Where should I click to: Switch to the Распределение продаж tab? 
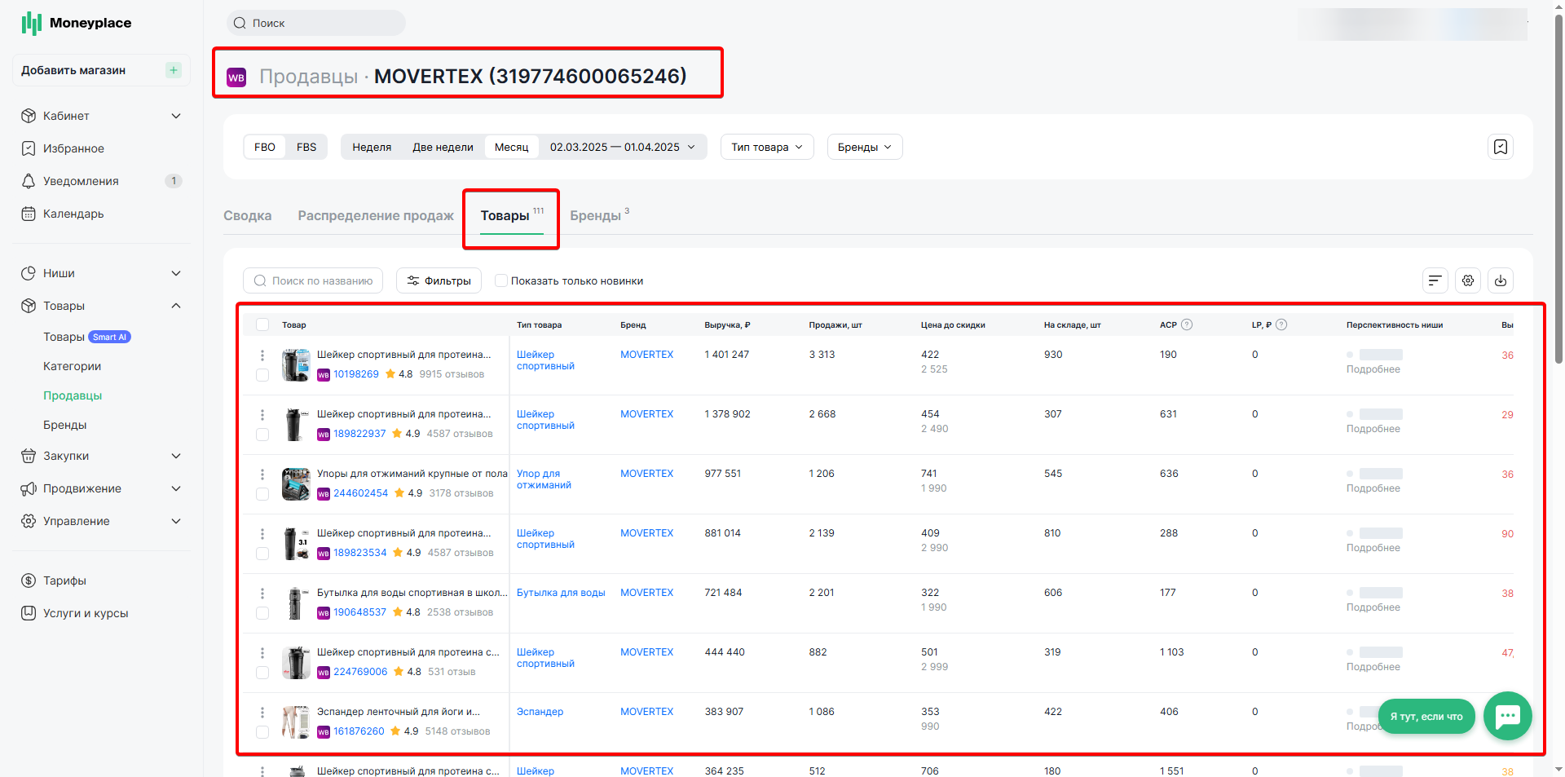tap(376, 215)
